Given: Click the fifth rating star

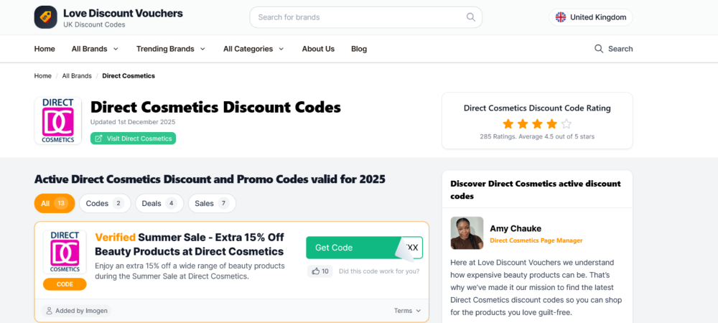Looking at the screenshot, I should [566, 123].
